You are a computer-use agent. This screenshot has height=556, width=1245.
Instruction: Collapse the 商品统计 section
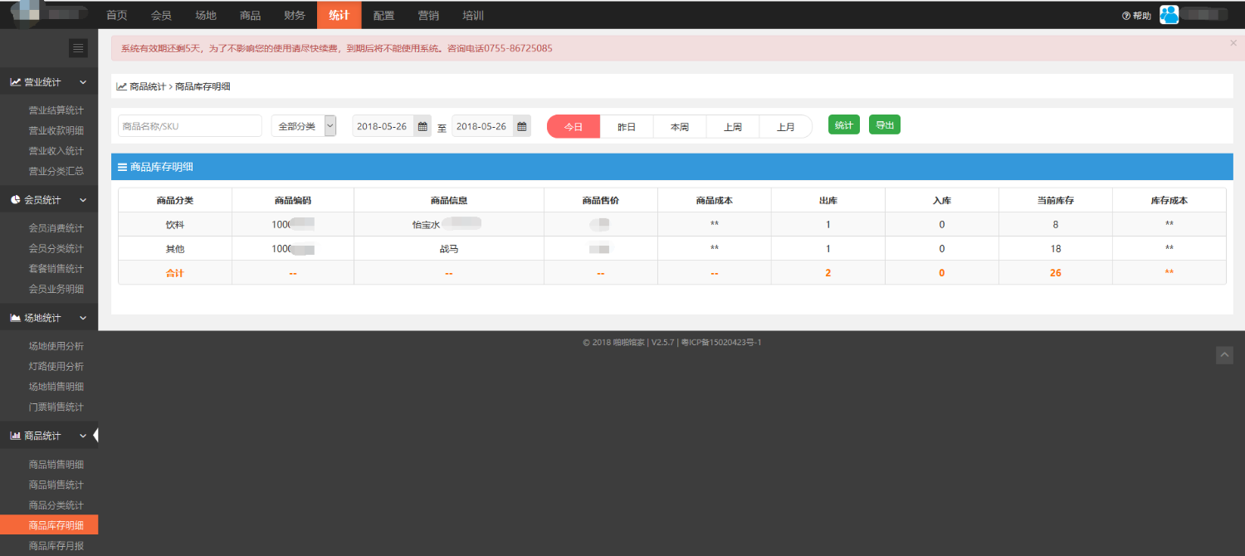point(82,436)
